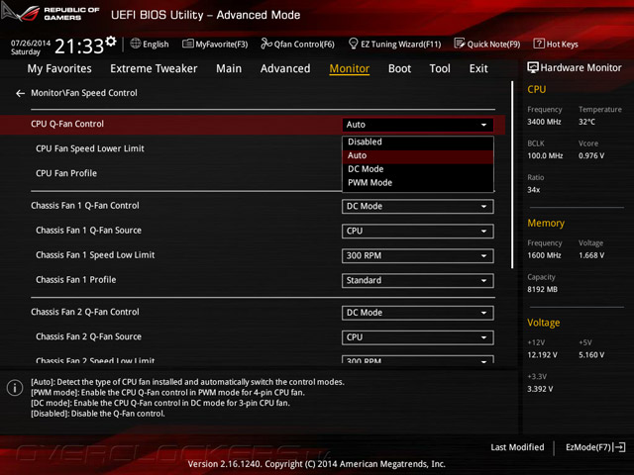Click CPU temperature value 32°C

[x=586, y=122]
